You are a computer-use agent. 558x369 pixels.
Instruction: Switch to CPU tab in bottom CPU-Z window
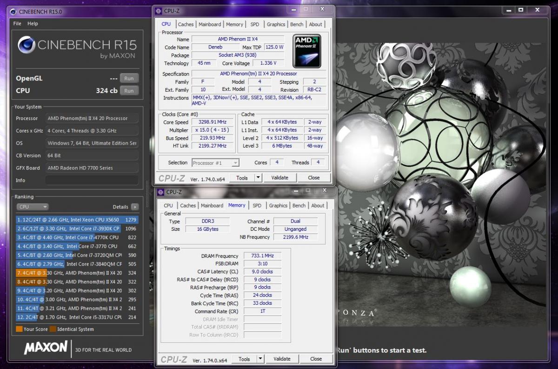click(x=168, y=205)
